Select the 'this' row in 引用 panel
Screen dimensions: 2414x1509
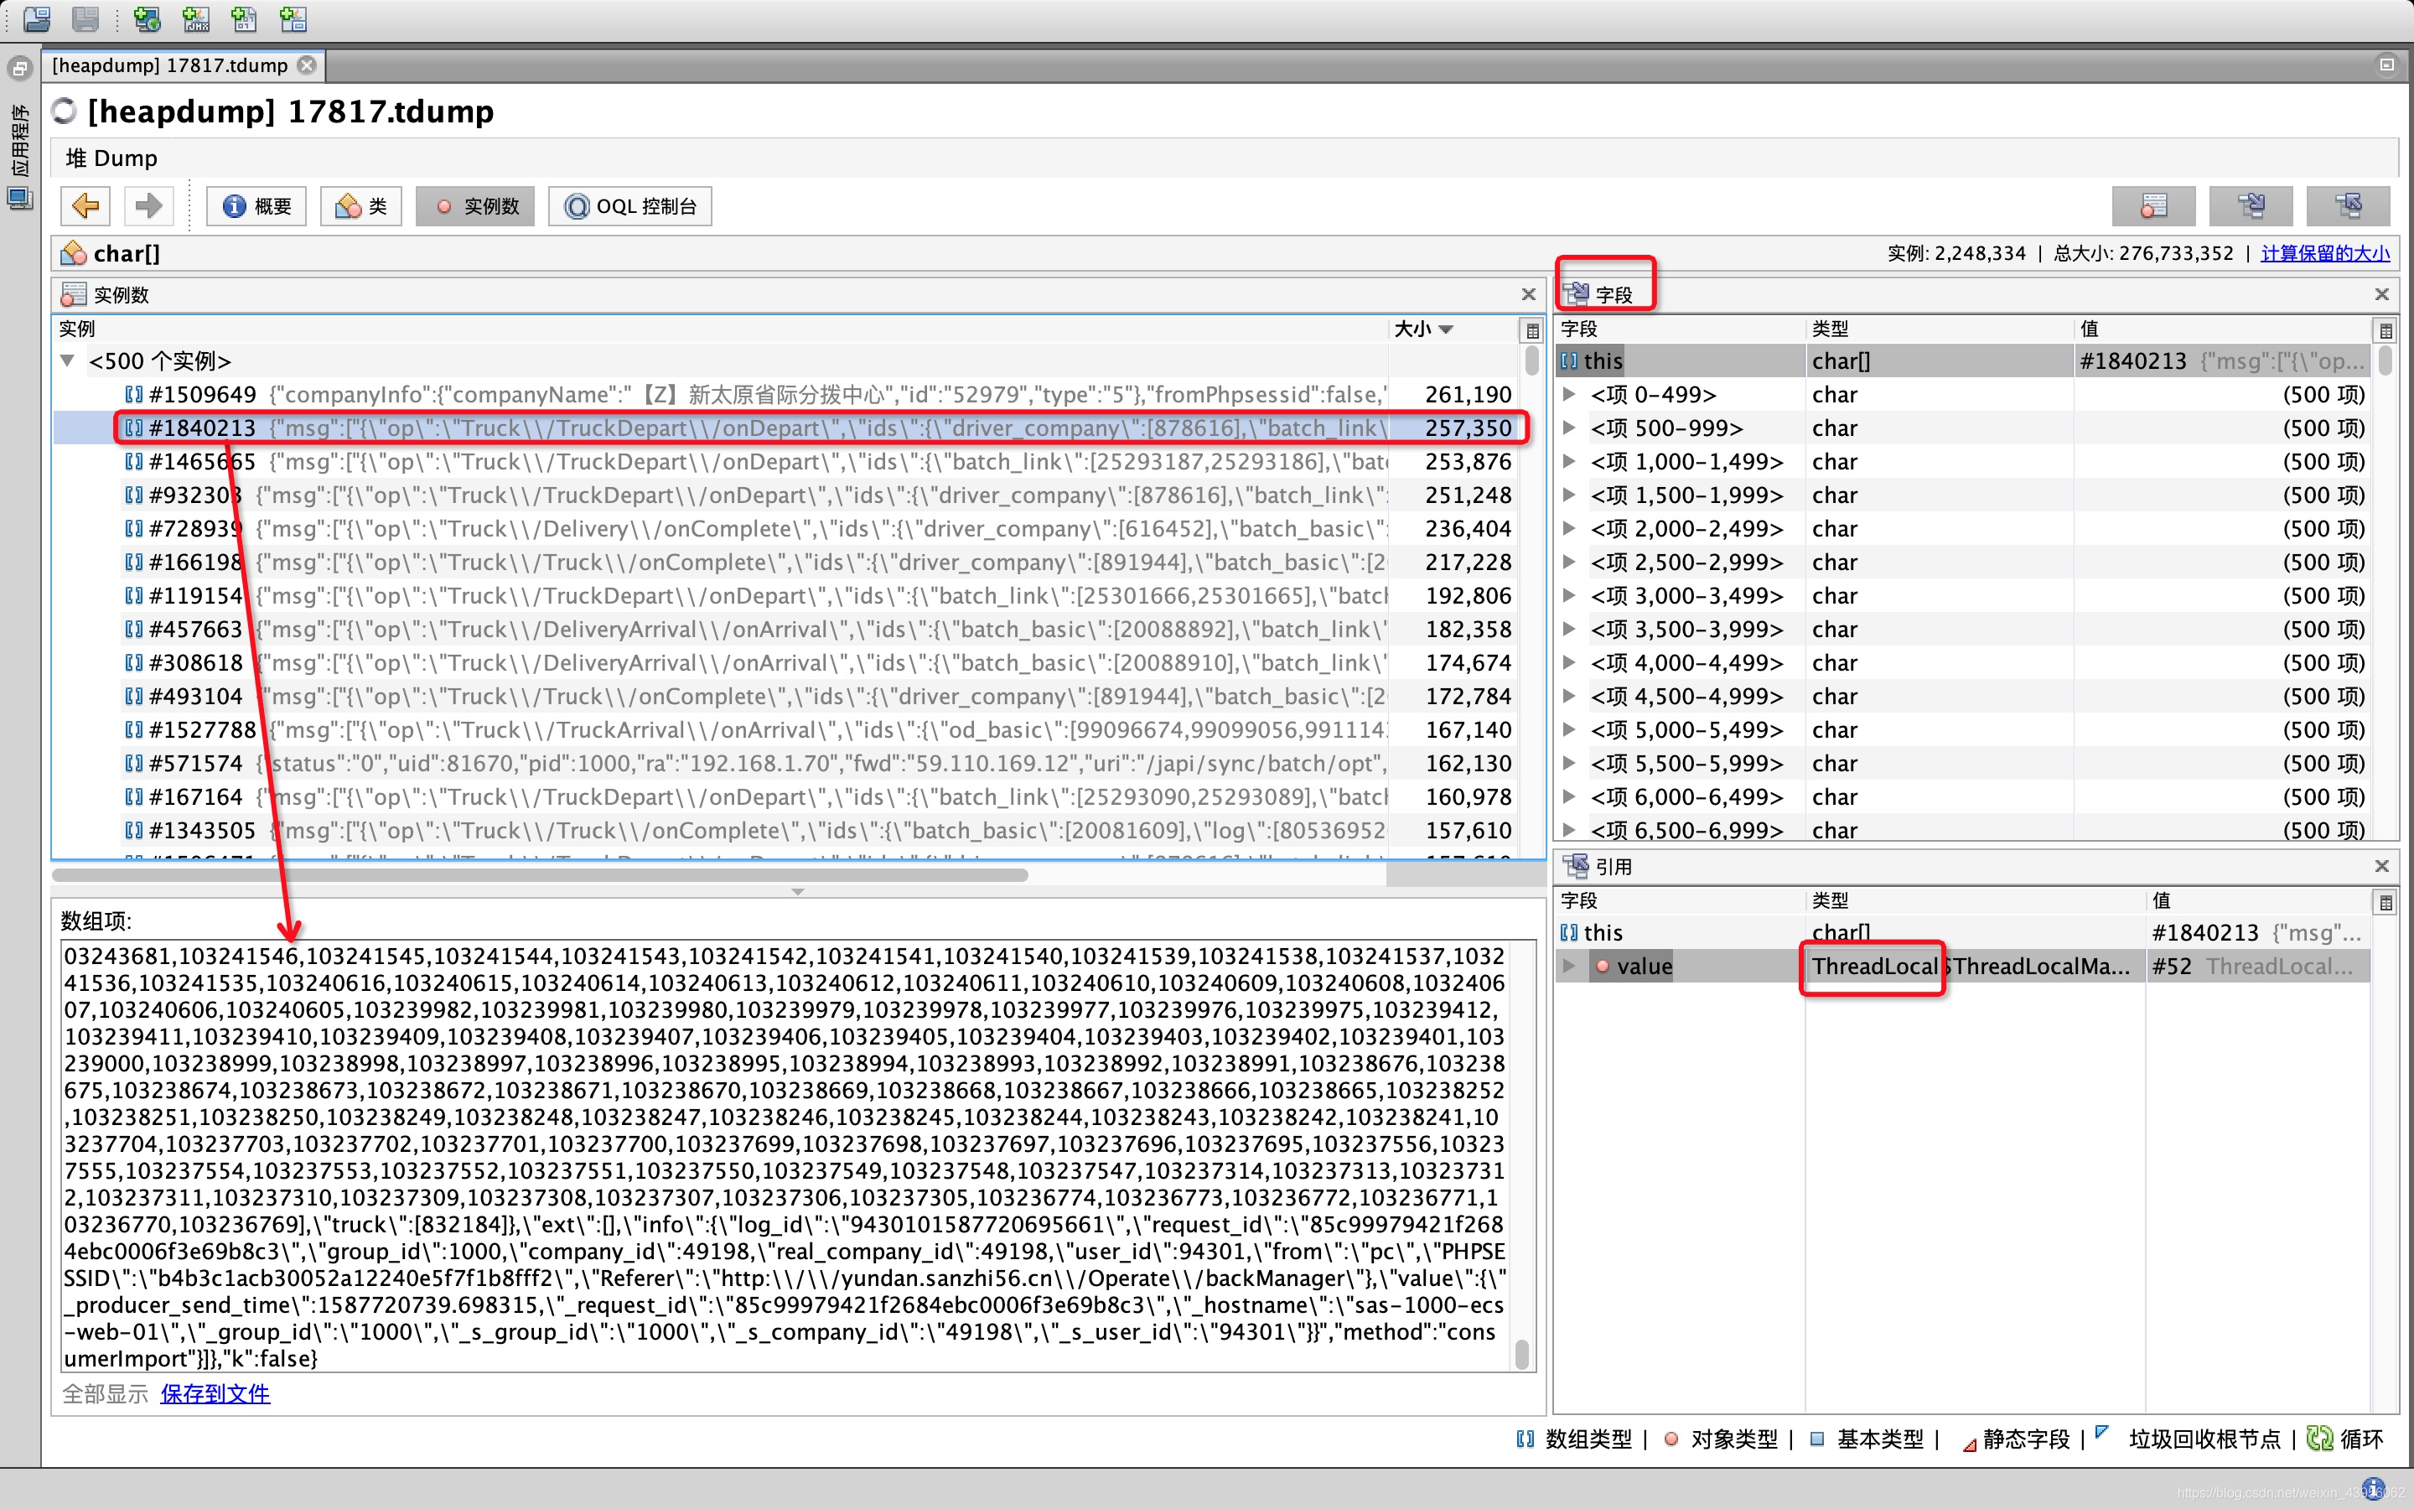click(x=1963, y=932)
